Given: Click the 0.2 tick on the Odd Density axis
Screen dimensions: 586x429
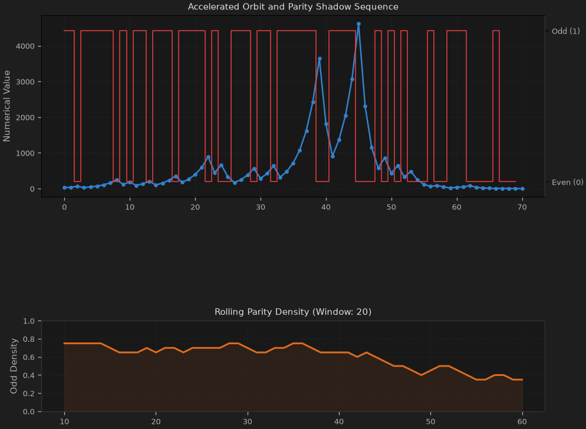Looking at the screenshot, I should tap(28, 394).
